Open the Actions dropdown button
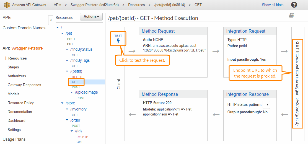The width and height of the screenshot is (308, 144). 91,17
